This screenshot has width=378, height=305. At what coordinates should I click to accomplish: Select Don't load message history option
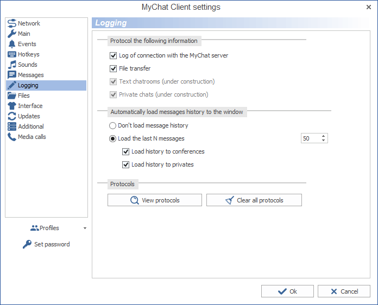click(x=113, y=125)
